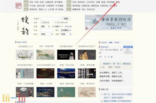Open the 对联校验 tool link
Viewport: 156px width, 103px height.
coord(104,6)
